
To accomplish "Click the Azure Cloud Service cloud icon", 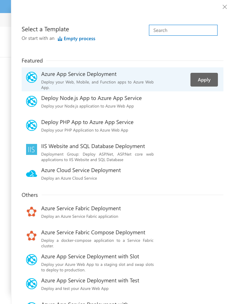I will click(x=32, y=173).
